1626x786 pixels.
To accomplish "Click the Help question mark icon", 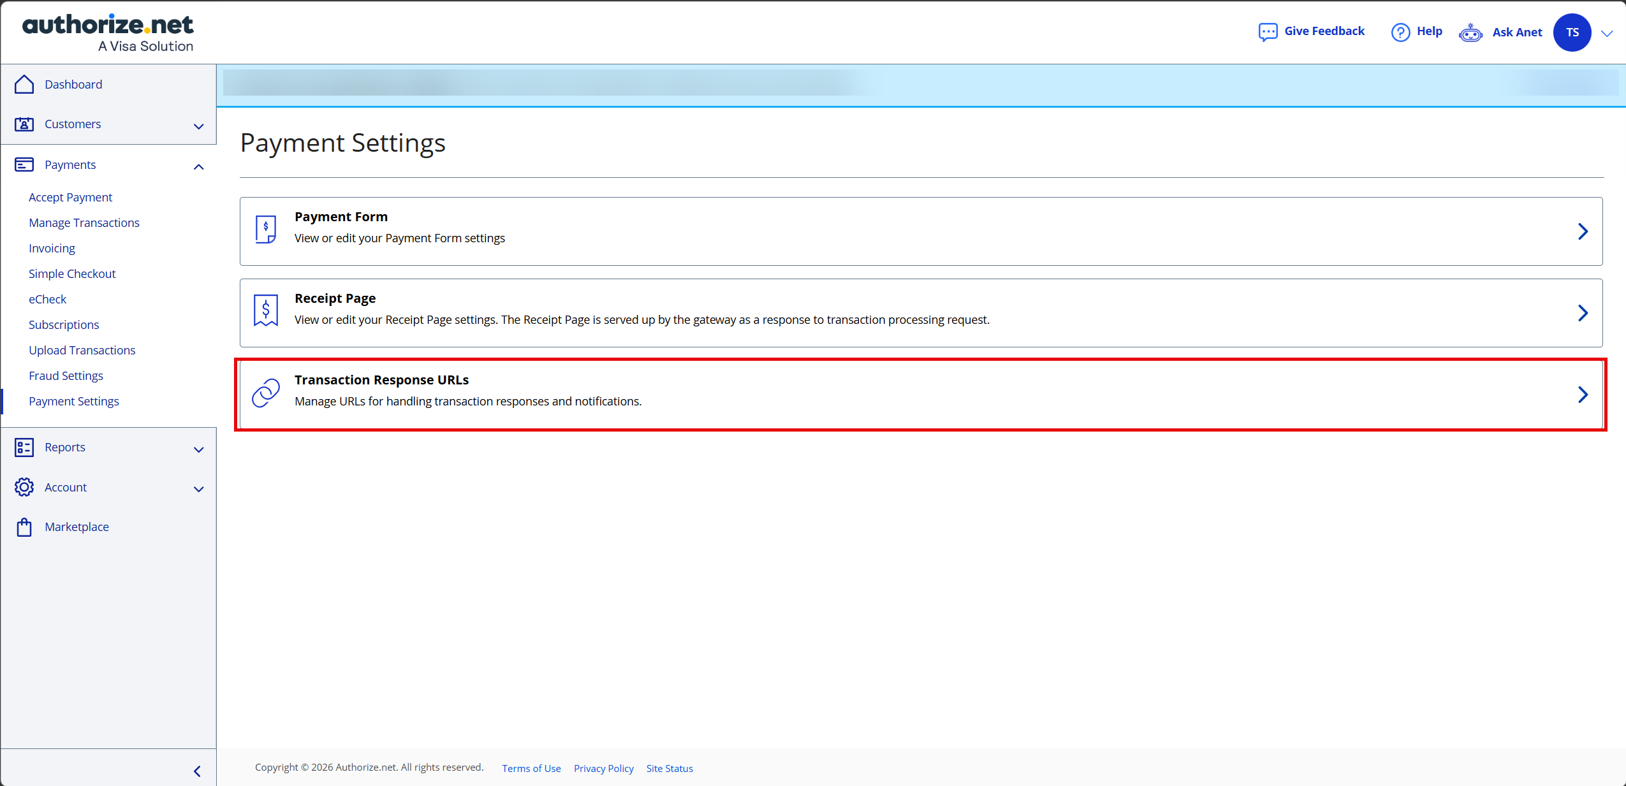I will (x=1400, y=32).
